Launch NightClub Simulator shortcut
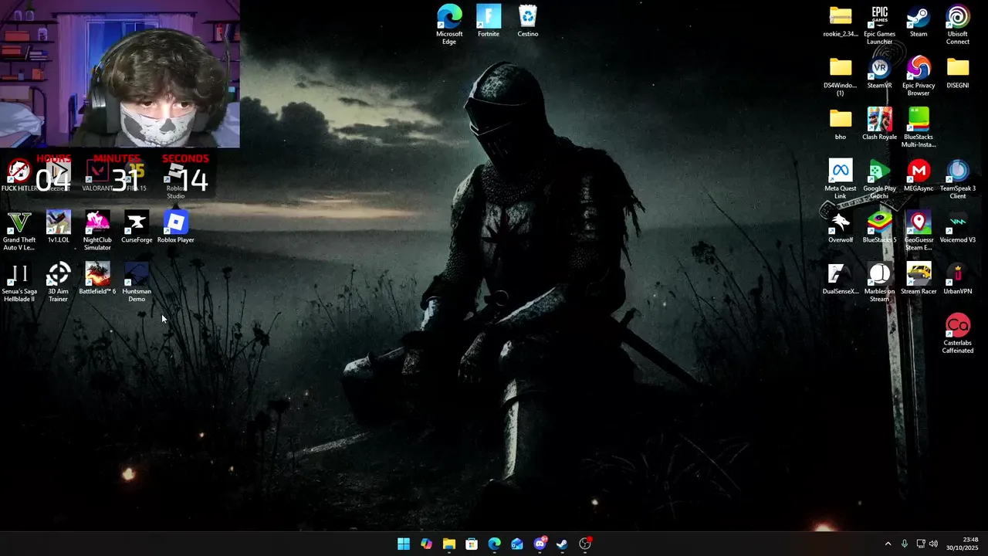Viewport: 988px width, 556px height. click(97, 230)
